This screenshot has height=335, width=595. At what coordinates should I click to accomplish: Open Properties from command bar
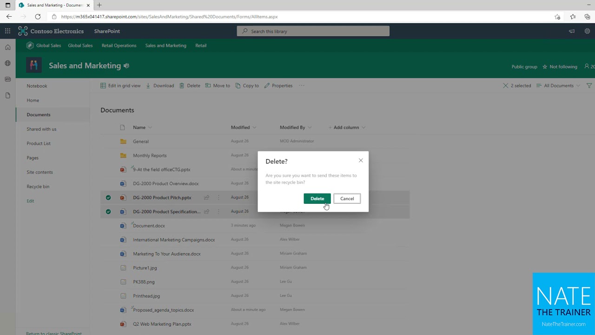click(278, 86)
